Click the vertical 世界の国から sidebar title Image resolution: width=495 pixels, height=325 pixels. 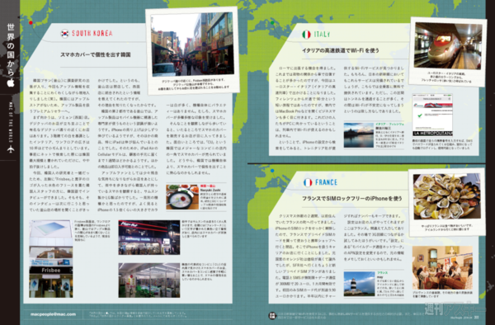pyautogui.click(x=11, y=49)
